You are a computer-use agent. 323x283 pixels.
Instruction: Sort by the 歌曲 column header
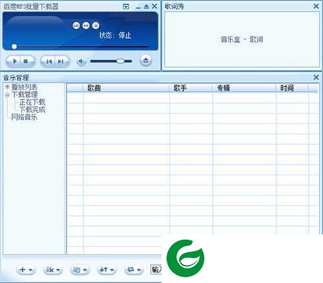click(x=126, y=88)
